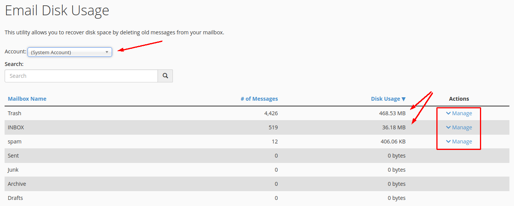Image resolution: width=514 pixels, height=206 pixels.
Task: Select the Trash mailbox name cell
Action: pos(15,113)
